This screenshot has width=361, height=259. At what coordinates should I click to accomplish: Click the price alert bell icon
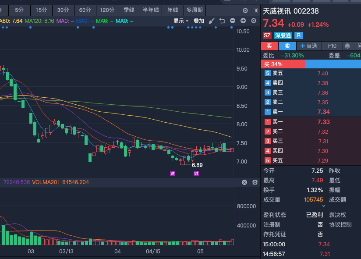click(347, 46)
